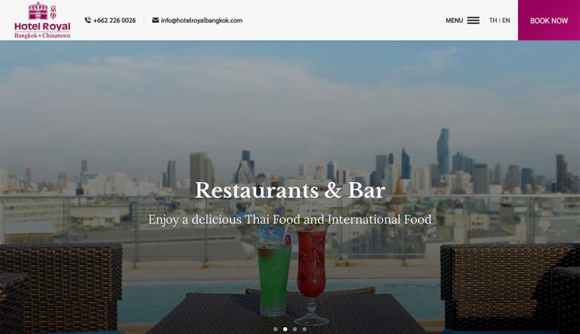Click the green cocktail glass in the hero image
This screenshot has width=580, height=334.
pos(273,272)
